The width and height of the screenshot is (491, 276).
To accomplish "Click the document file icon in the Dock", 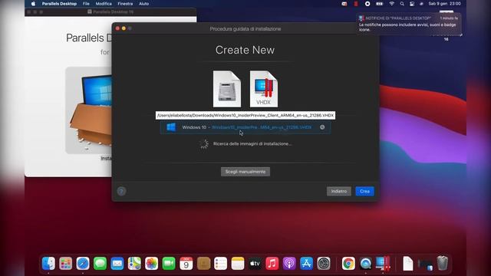I will point(407,264).
